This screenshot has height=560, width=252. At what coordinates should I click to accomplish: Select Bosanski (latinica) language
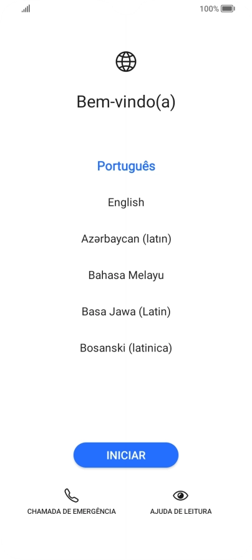click(x=126, y=348)
